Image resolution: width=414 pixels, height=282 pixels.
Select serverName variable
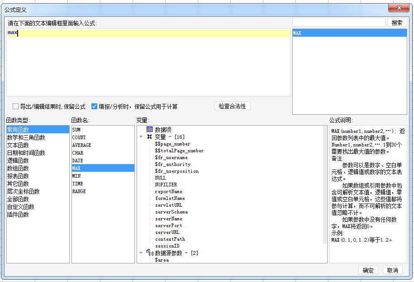[x=168, y=219]
